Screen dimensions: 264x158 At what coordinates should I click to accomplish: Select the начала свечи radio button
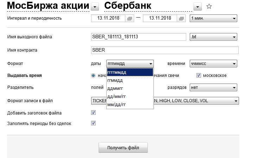[93, 75]
